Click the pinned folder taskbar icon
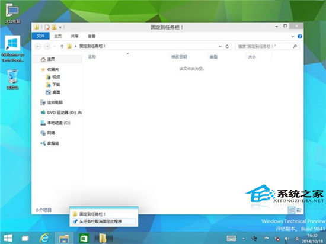Viewport: 326px width, 244px height. [x=103, y=238]
